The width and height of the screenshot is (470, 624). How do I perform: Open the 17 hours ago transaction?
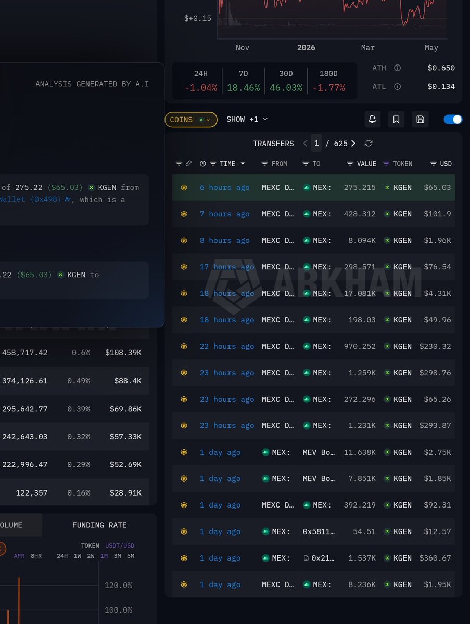click(227, 267)
